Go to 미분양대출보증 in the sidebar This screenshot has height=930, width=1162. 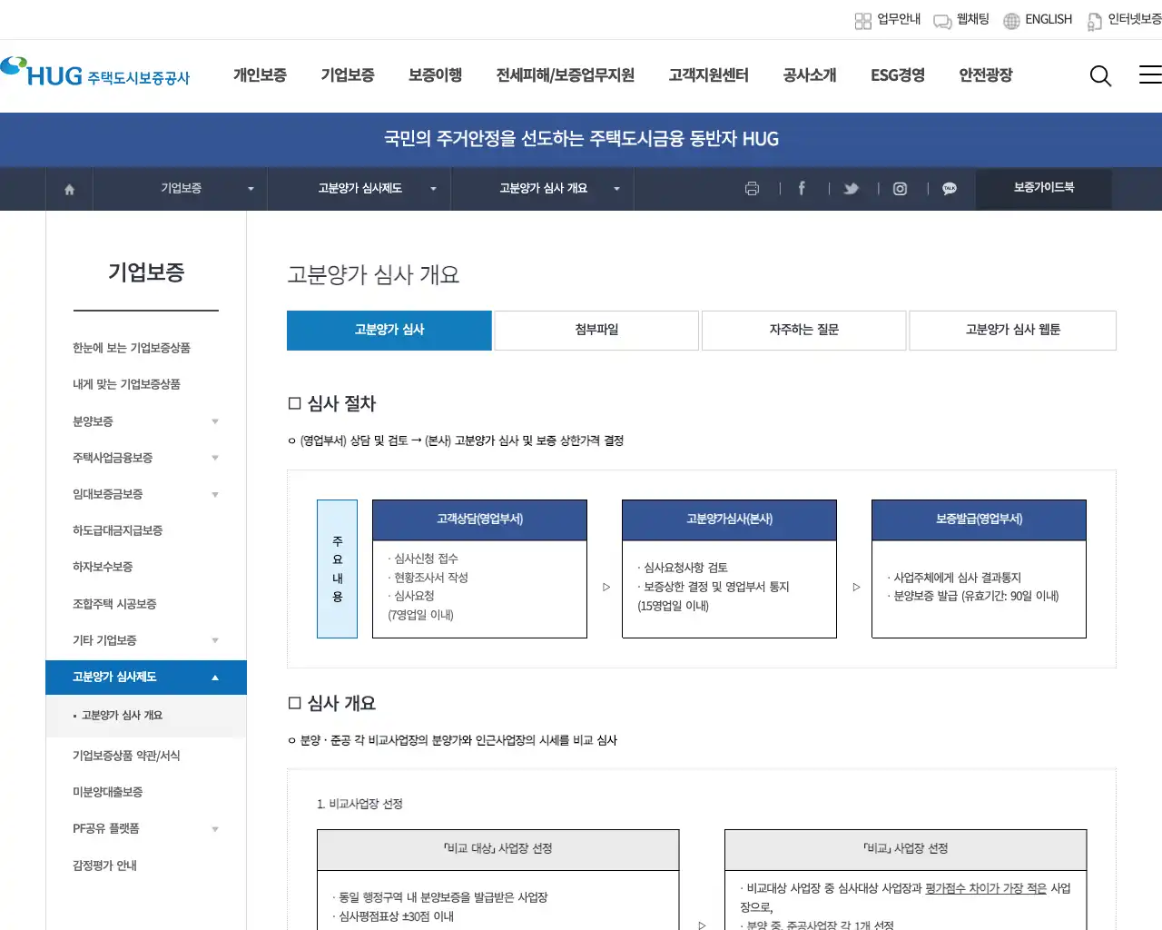pyautogui.click(x=107, y=792)
